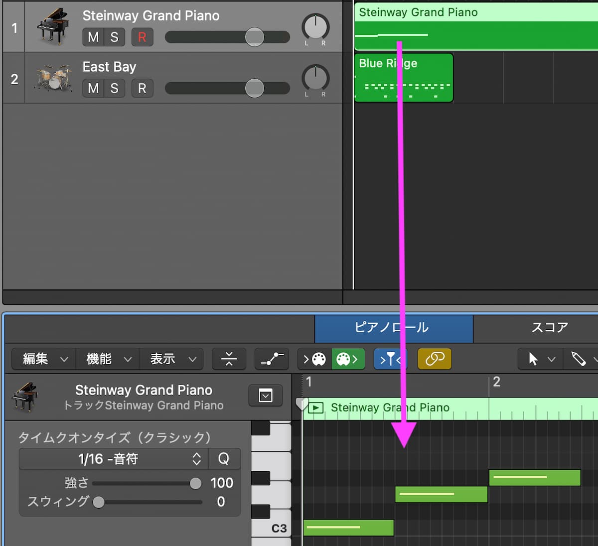
Task: Select the note starting at bar 2
Action: (535, 478)
